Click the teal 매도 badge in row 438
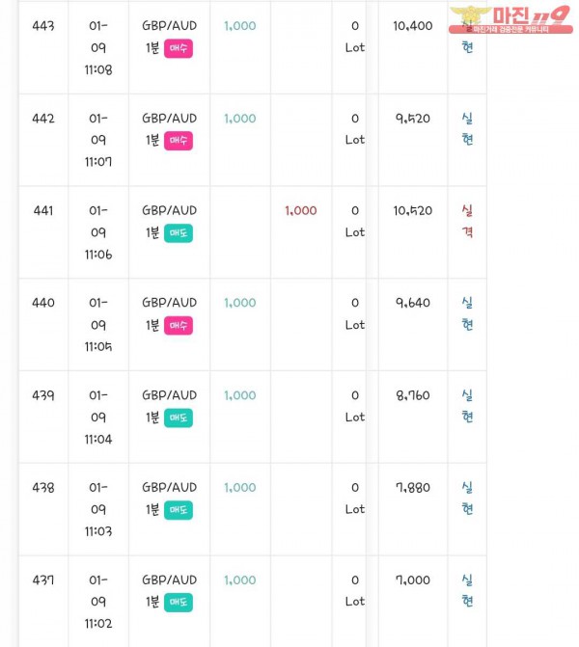This screenshot has width=579, height=647. click(179, 509)
